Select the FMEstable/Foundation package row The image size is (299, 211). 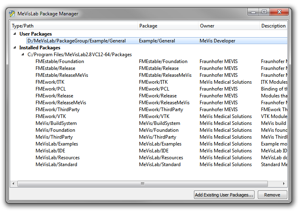click(60, 61)
